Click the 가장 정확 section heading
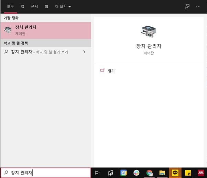 point(11,18)
